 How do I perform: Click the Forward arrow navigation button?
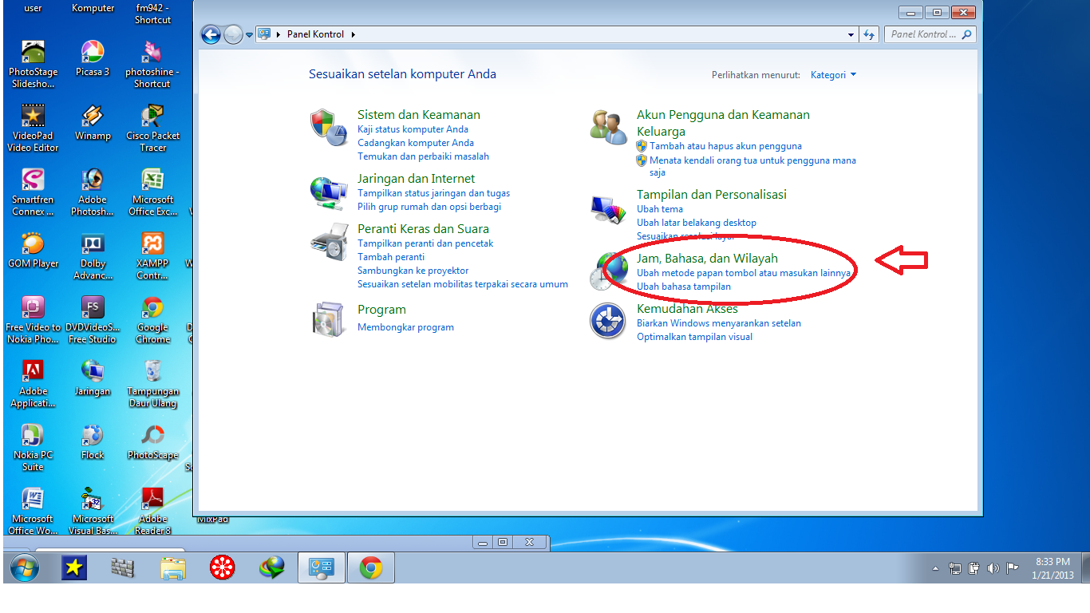pos(233,34)
